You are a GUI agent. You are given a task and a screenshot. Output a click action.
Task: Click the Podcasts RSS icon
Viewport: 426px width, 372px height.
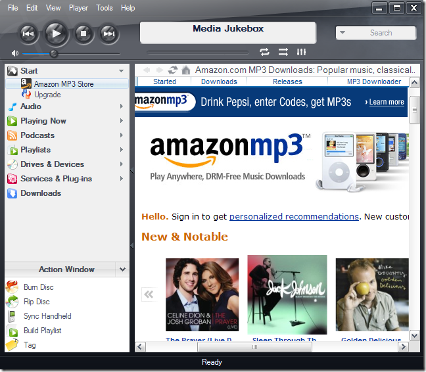12,135
